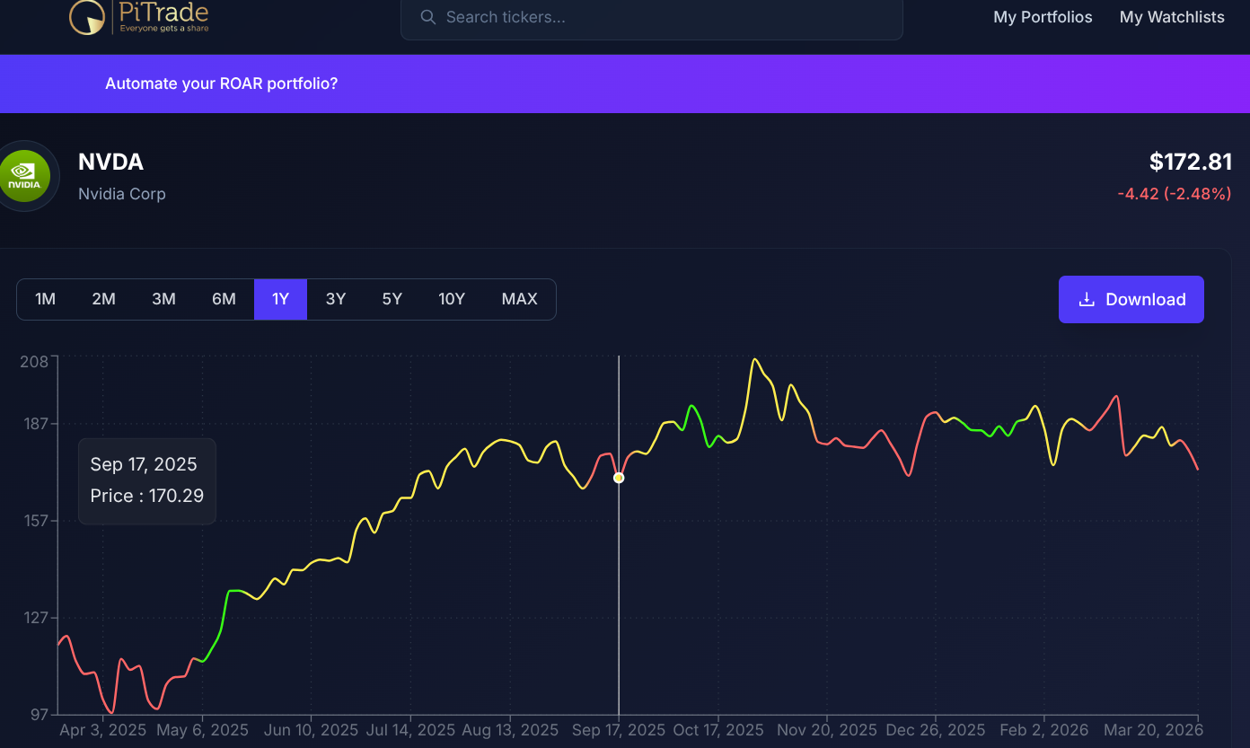Select the 1Y time range
This screenshot has height=748, width=1250.
pos(280,299)
